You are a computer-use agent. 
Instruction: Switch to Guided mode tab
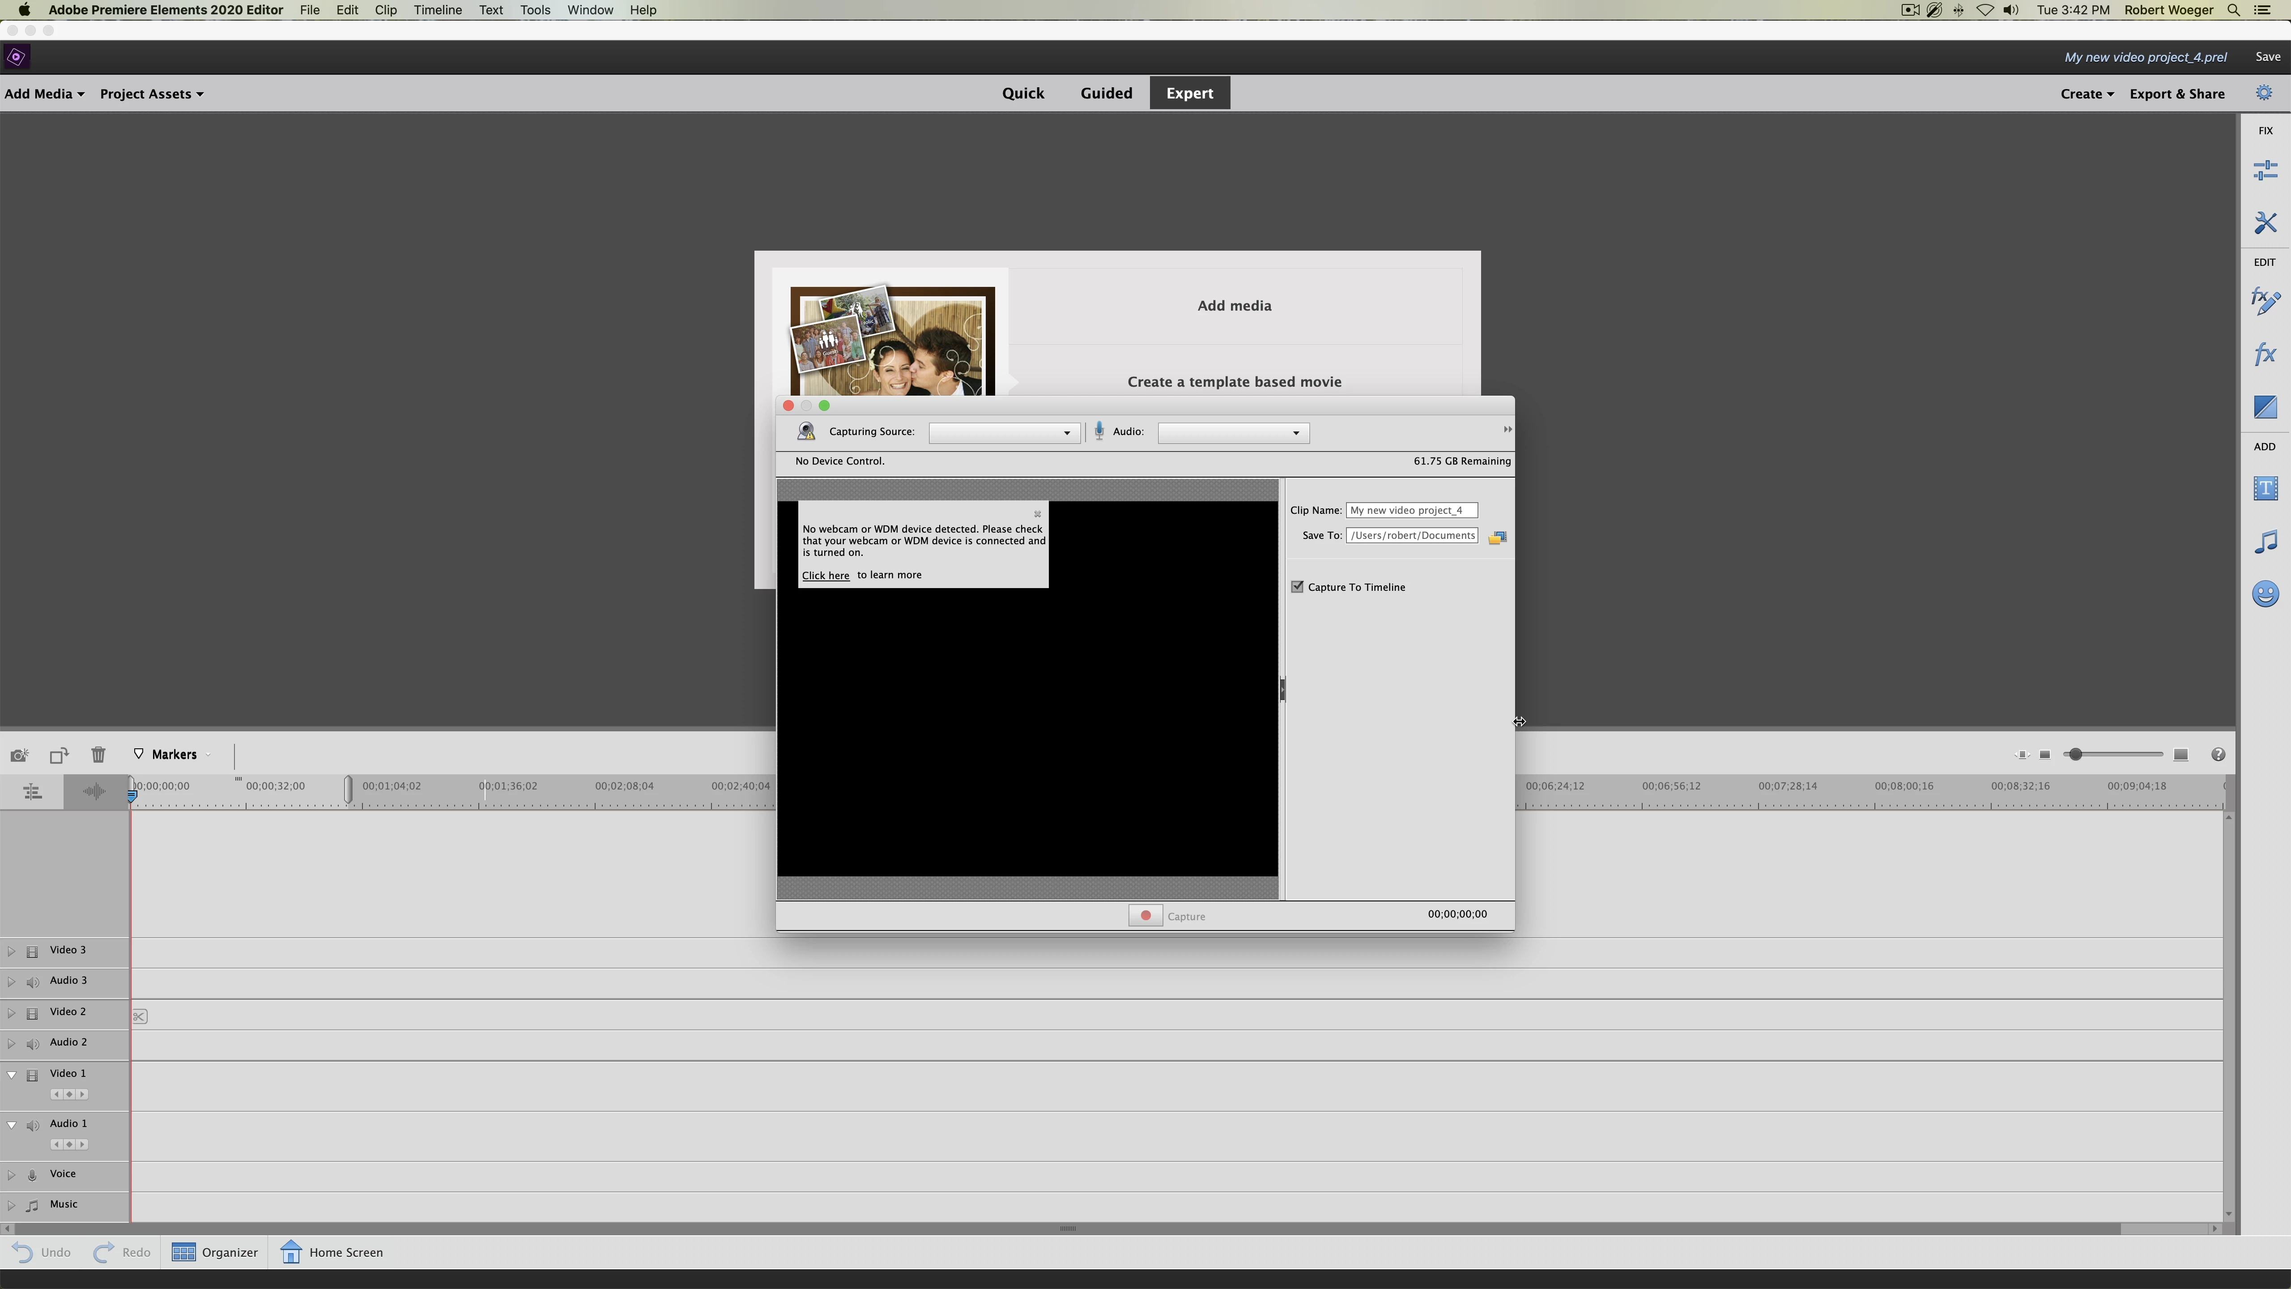(x=1106, y=94)
